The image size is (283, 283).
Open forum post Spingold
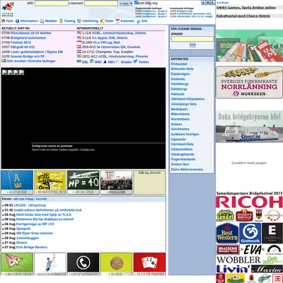tap(23, 229)
